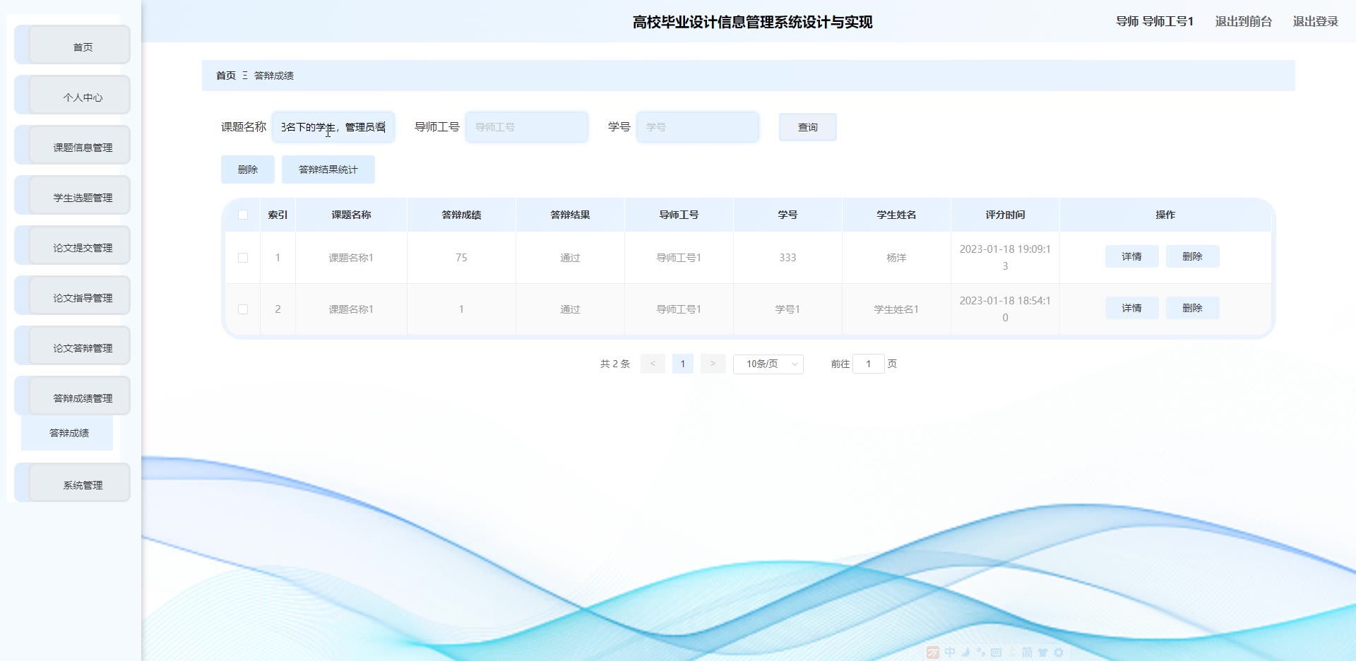Select 答辩成绩 submenu item
This screenshot has height=661, width=1356.
(x=67, y=433)
